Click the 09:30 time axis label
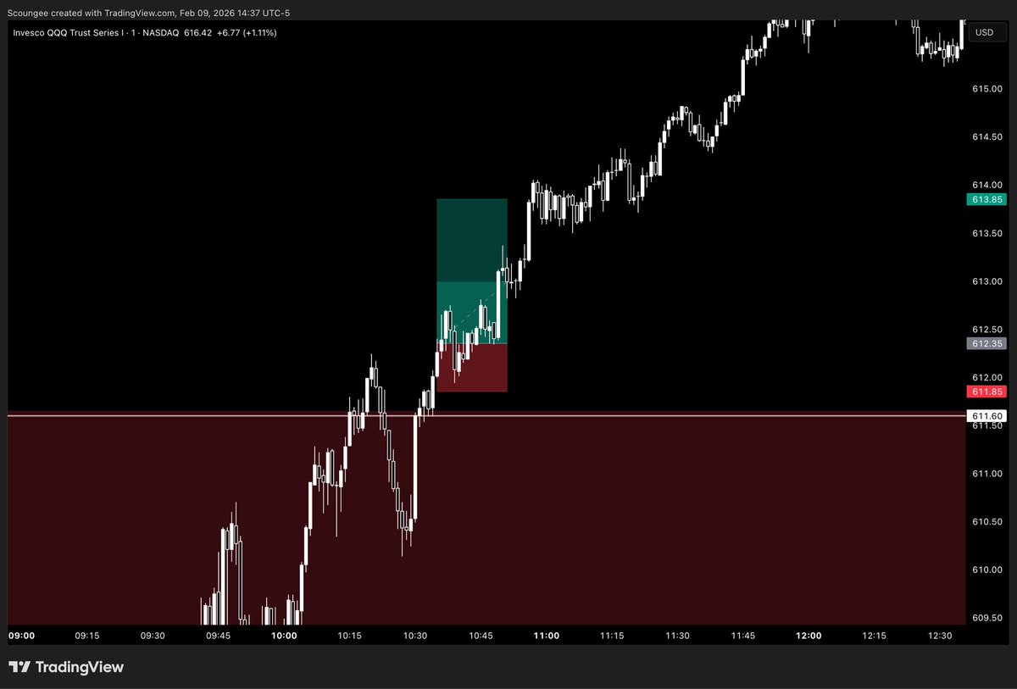1017x689 pixels. point(153,636)
